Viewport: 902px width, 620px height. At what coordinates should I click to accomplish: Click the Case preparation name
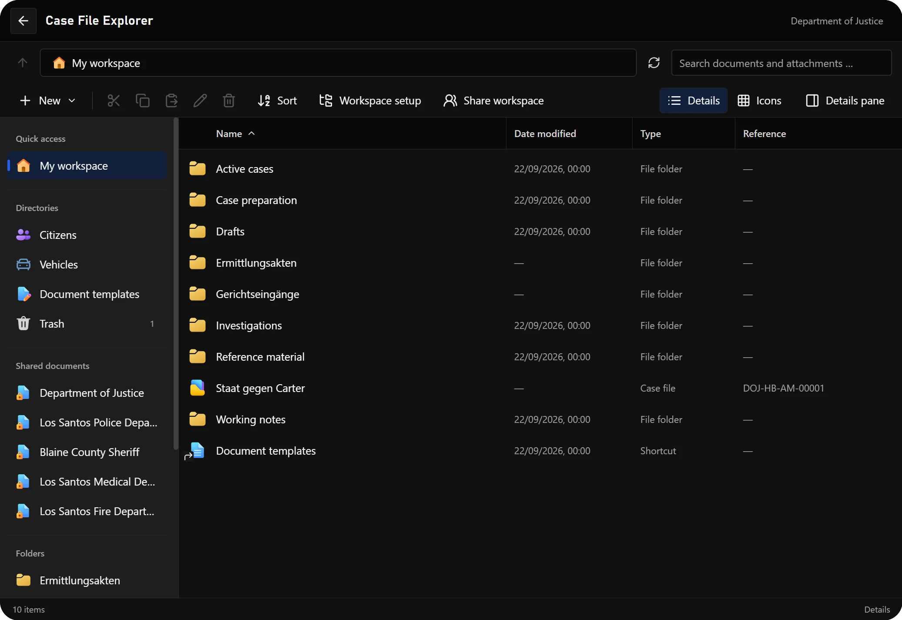coord(256,200)
